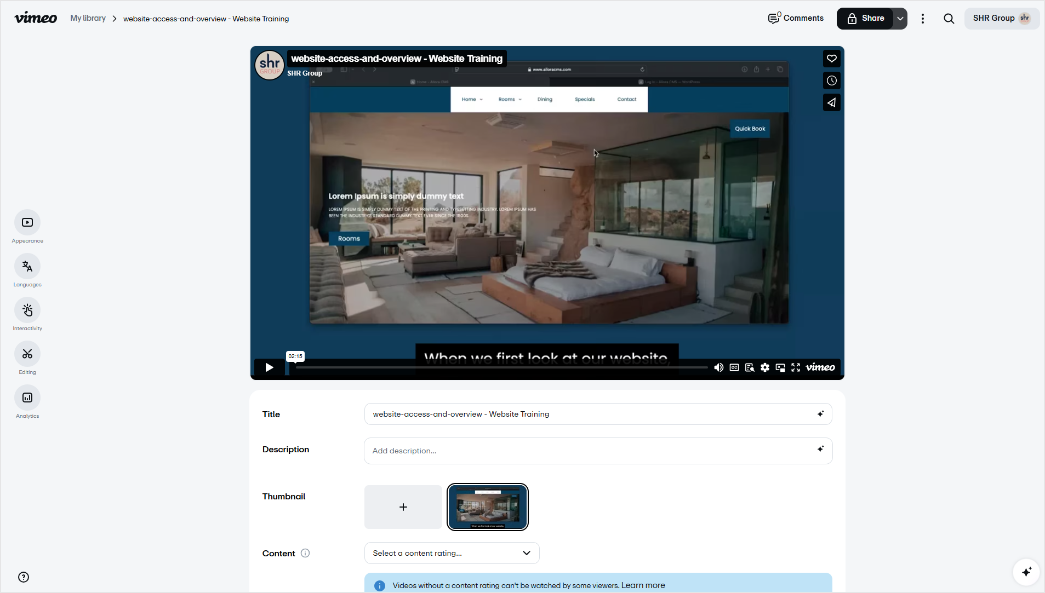Click the Vimeo logo in player controls
This screenshot has width=1045, height=593.
point(820,367)
